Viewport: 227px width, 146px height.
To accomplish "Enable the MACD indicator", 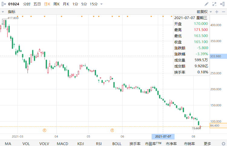I will [62, 144].
